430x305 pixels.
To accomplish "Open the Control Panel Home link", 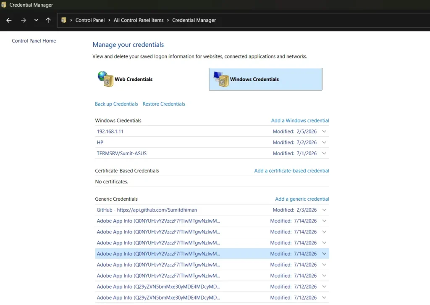I will pyautogui.click(x=34, y=41).
